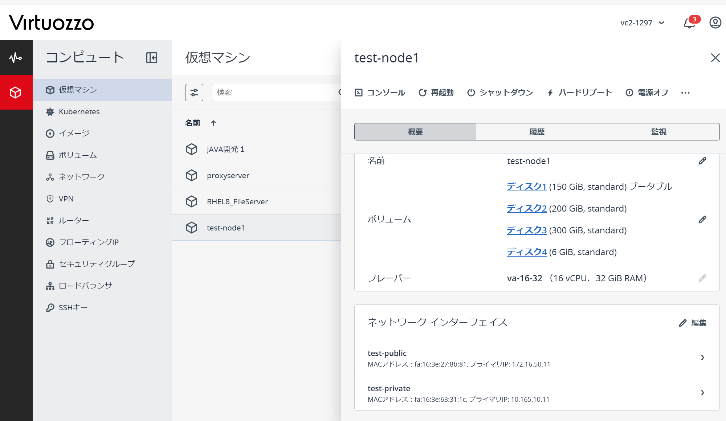Edit ボリューム with its pencil icon
The height and width of the screenshot is (421, 726).
click(x=702, y=220)
